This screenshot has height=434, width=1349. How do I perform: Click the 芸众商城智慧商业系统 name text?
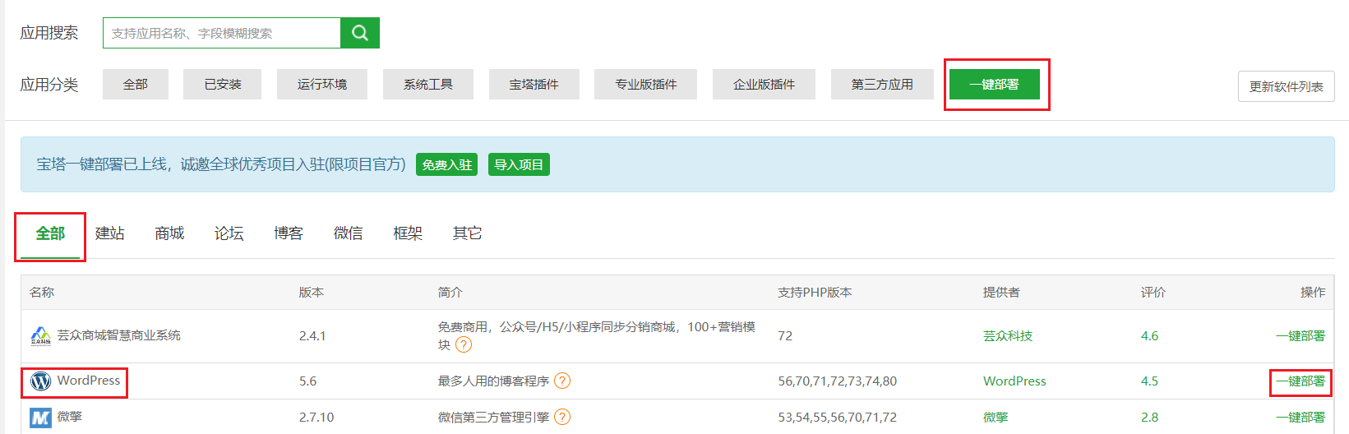click(119, 335)
